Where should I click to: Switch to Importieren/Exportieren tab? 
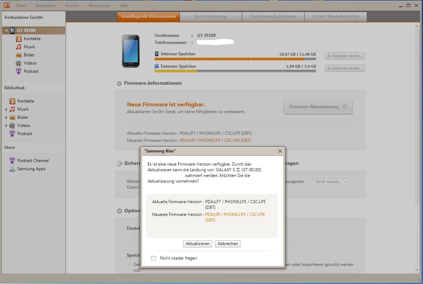[x=273, y=16]
